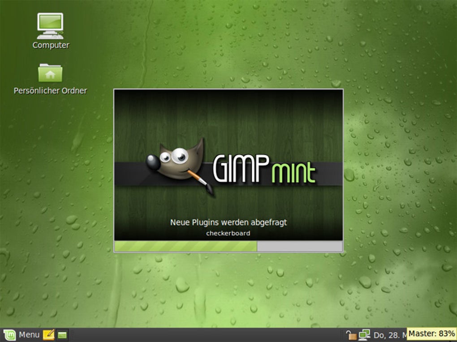Click 'Neue Plugins werden abgefragt' status text

point(228,223)
